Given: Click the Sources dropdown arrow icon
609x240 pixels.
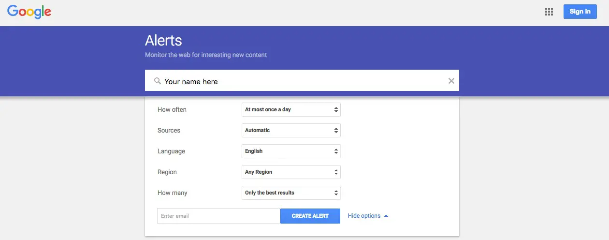Looking at the screenshot, I should (x=336, y=131).
